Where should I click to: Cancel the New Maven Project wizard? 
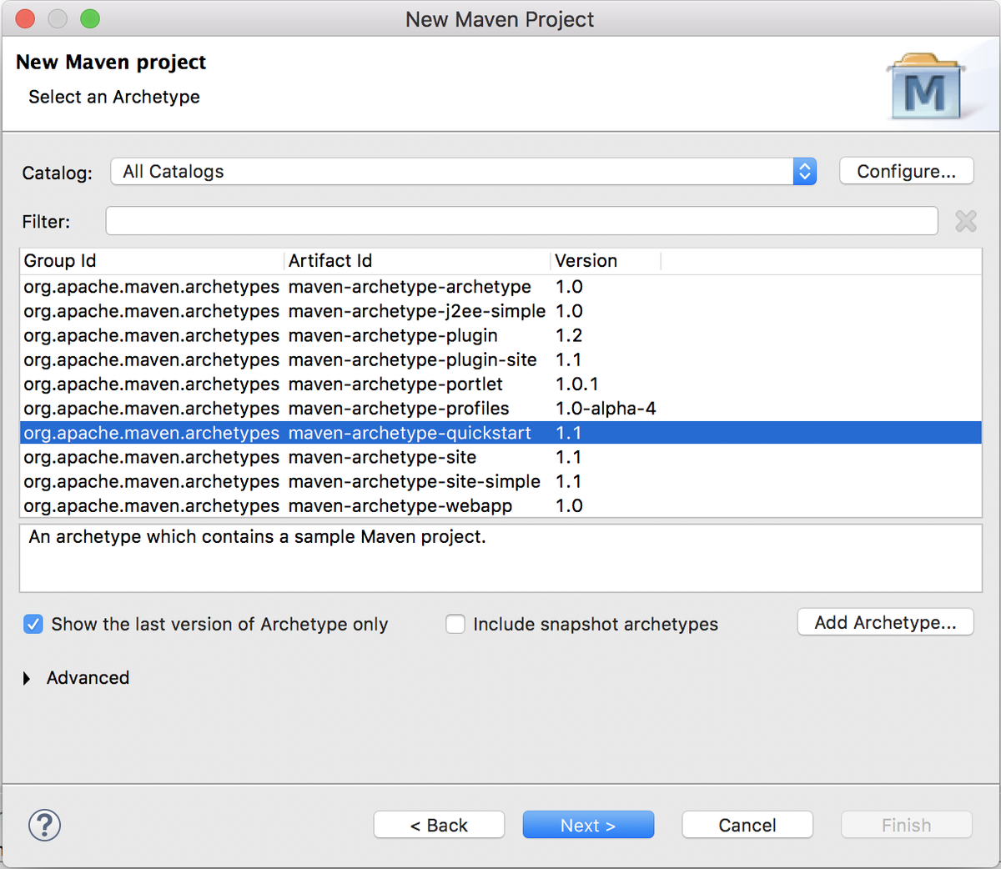pyautogui.click(x=747, y=825)
